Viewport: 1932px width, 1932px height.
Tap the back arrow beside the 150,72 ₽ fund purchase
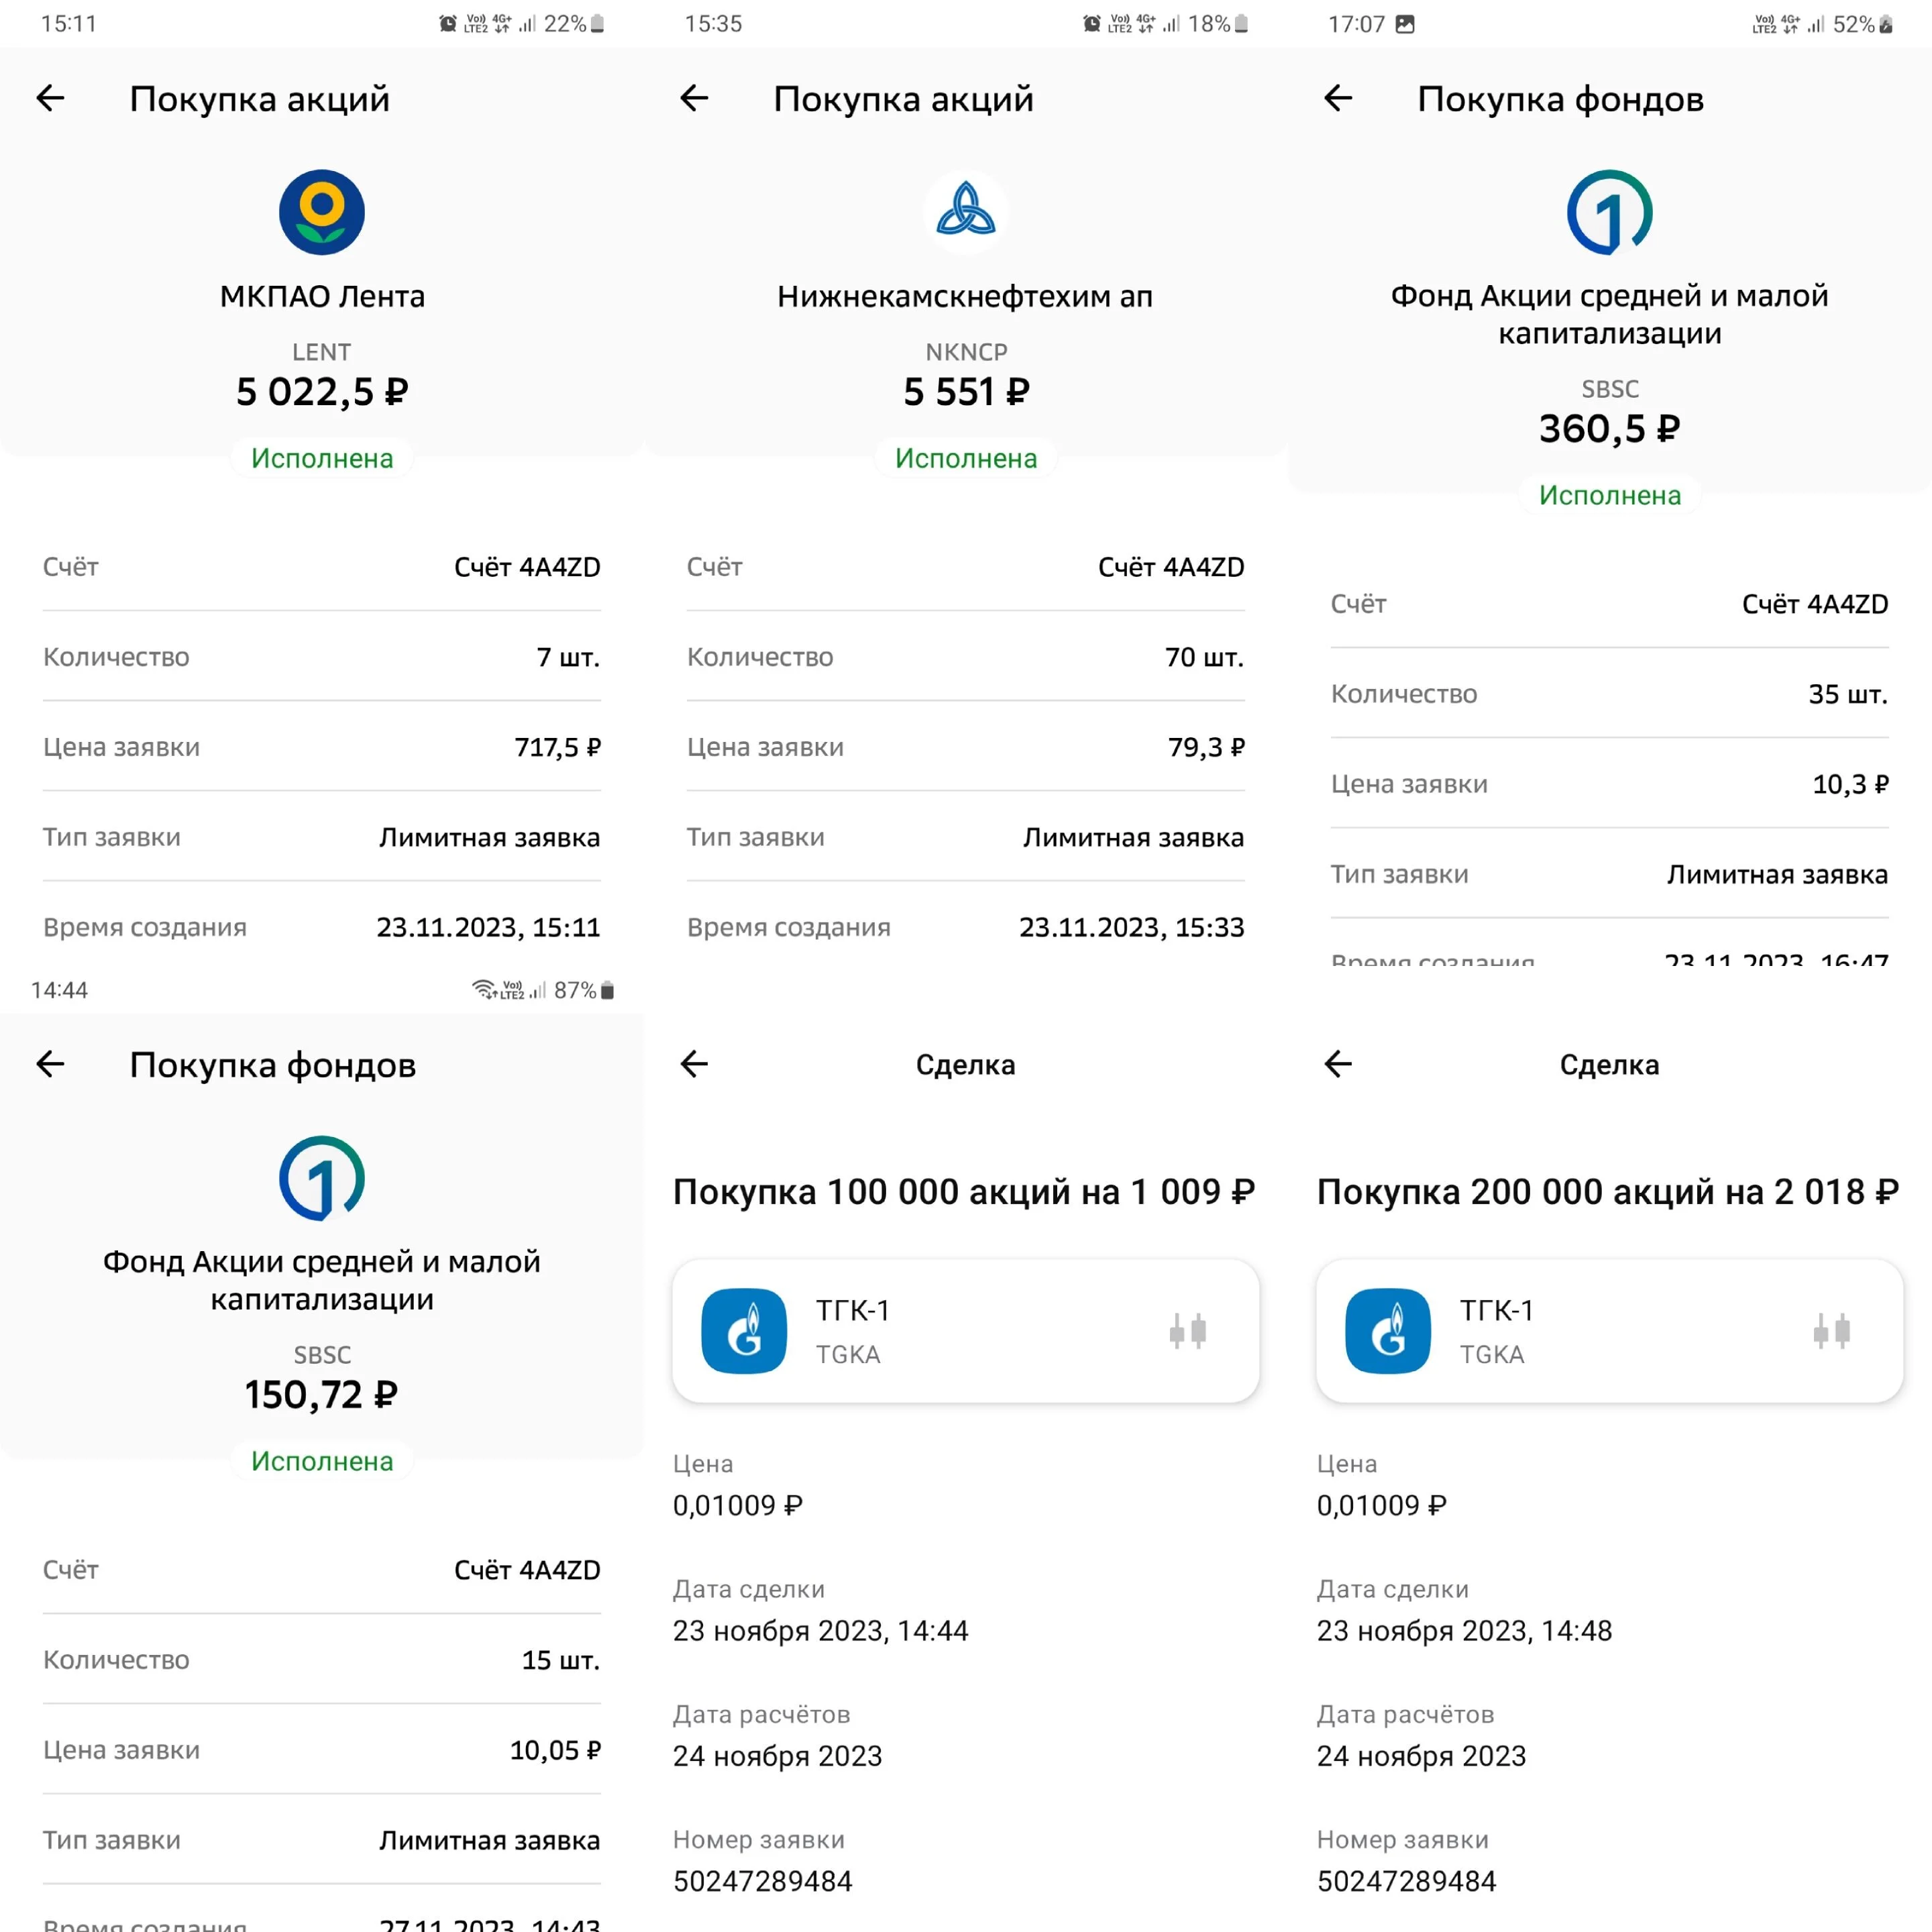click(x=50, y=1064)
